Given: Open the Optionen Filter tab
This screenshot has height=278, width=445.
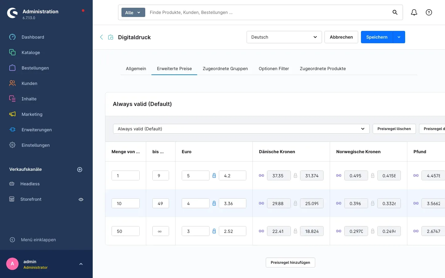Looking at the screenshot, I should [x=274, y=69].
